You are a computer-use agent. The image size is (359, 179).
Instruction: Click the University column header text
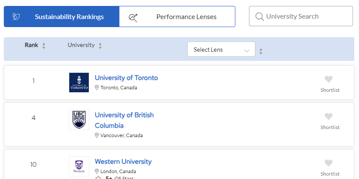click(x=81, y=45)
